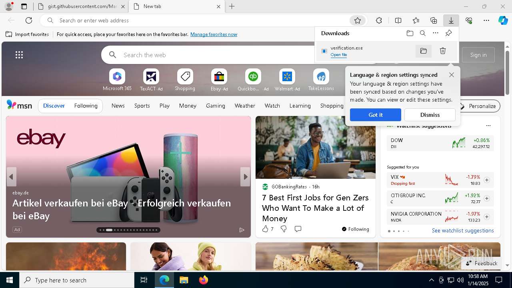
Task: Open the Gaming category
Action: (216, 106)
